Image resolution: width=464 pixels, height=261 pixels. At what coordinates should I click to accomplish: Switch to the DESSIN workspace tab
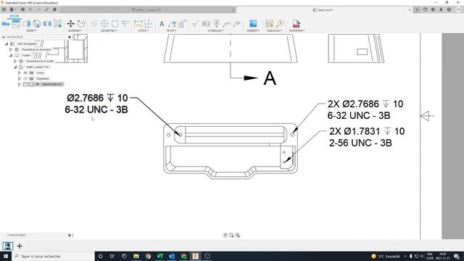coord(14,16)
